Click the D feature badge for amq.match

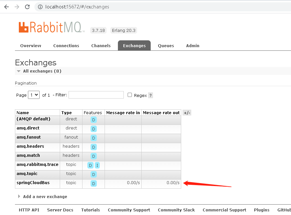94,156
